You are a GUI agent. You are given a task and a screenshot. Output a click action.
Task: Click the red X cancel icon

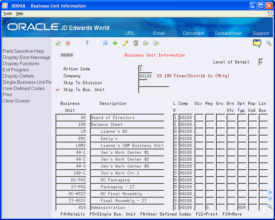[68, 43]
